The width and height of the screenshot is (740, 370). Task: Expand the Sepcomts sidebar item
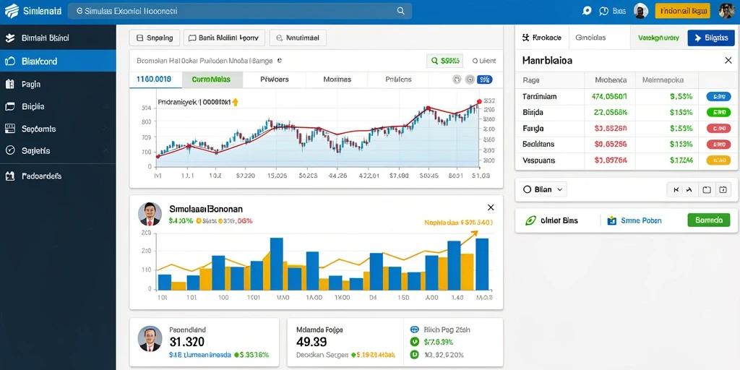pyautogui.click(x=105, y=129)
